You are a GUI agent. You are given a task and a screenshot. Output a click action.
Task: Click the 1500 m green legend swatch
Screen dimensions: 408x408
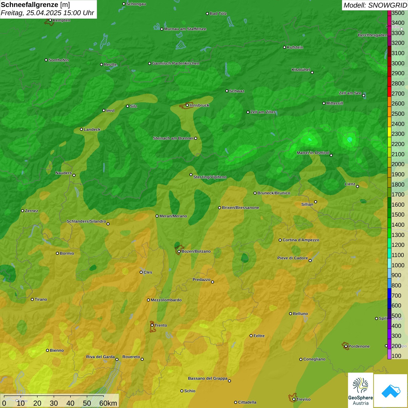tap(389, 212)
